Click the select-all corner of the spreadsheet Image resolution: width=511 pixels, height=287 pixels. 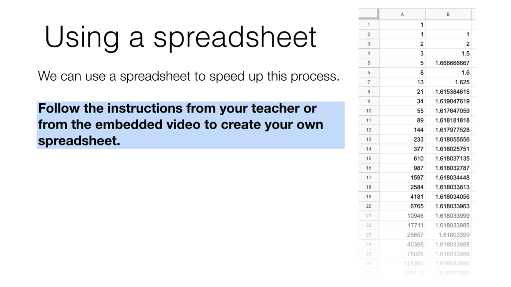tap(368, 14)
